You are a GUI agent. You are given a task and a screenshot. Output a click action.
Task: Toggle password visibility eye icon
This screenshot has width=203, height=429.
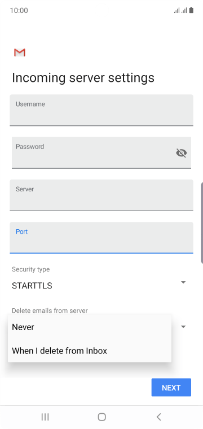pyautogui.click(x=182, y=152)
